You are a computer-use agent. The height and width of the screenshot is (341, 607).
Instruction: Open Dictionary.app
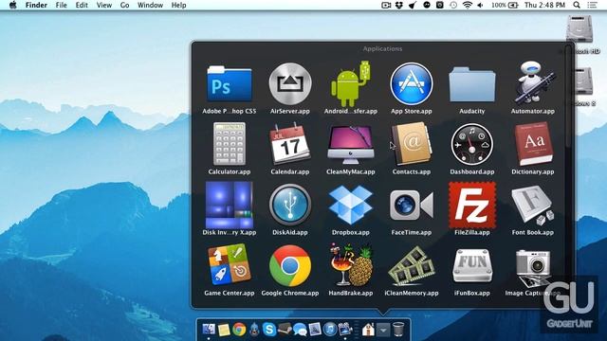click(x=533, y=144)
